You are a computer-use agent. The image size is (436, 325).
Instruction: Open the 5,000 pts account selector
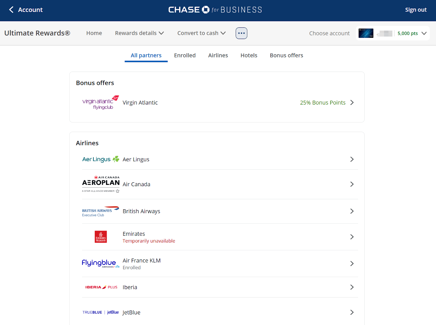pos(393,33)
